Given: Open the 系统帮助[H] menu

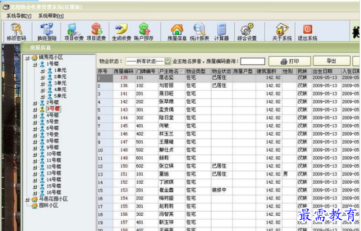Looking at the screenshot, I should 51,16.
